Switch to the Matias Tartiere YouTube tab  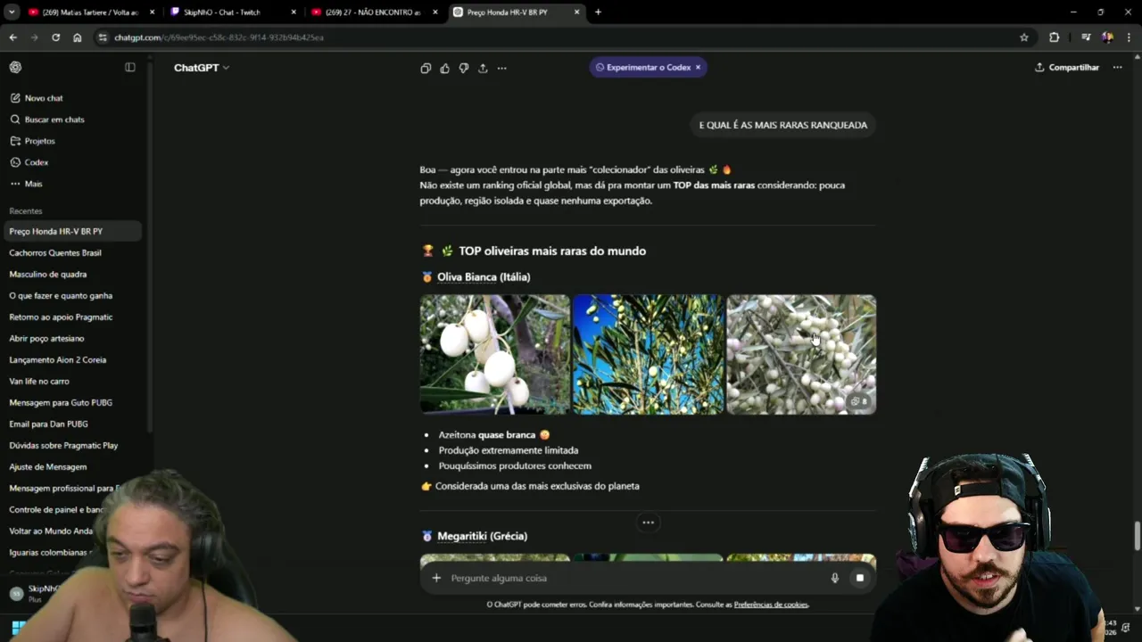point(92,12)
